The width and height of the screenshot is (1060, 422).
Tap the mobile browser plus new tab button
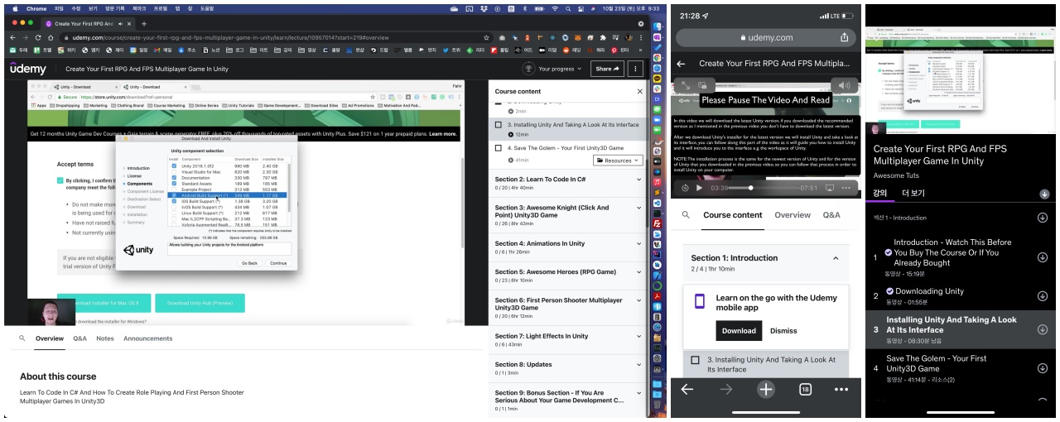(x=766, y=389)
